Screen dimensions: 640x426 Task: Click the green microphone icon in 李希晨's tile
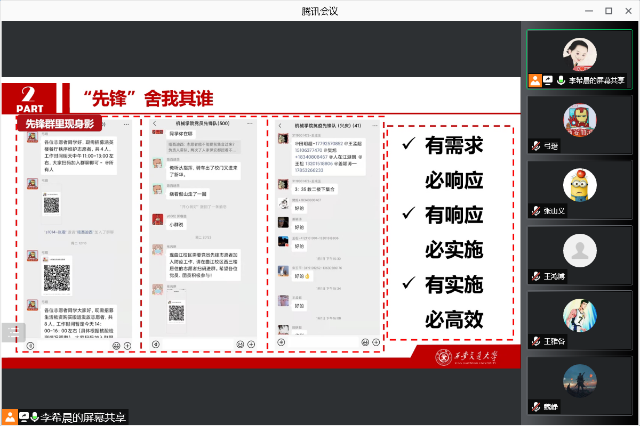561,80
